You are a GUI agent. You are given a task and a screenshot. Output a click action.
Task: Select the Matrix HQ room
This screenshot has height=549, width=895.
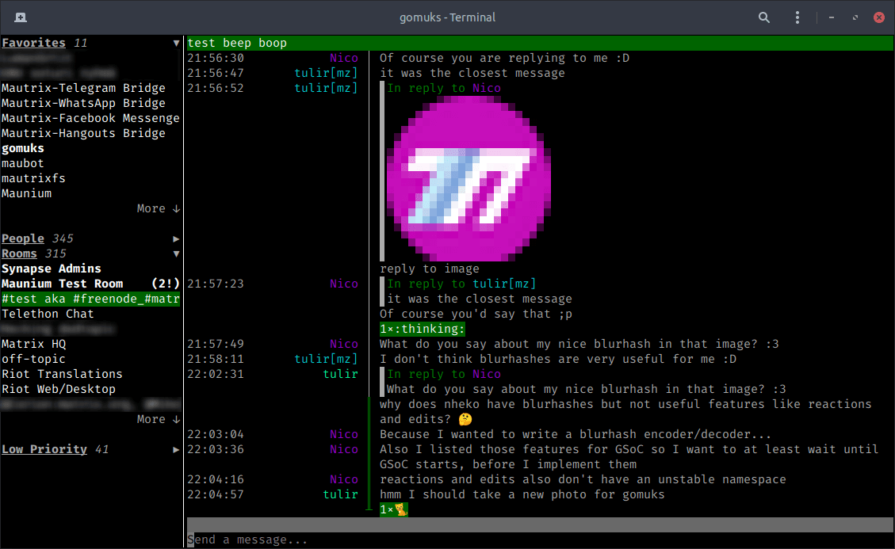(33, 343)
